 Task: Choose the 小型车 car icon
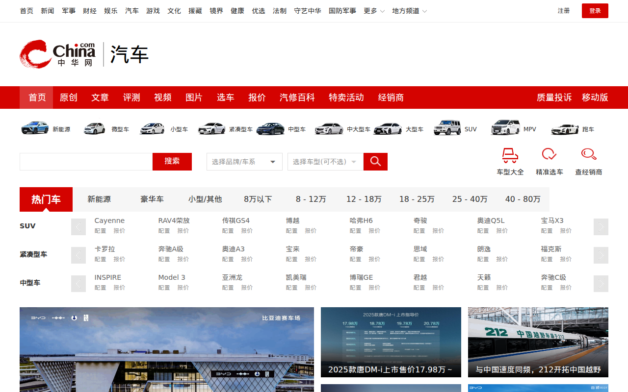[x=153, y=128]
